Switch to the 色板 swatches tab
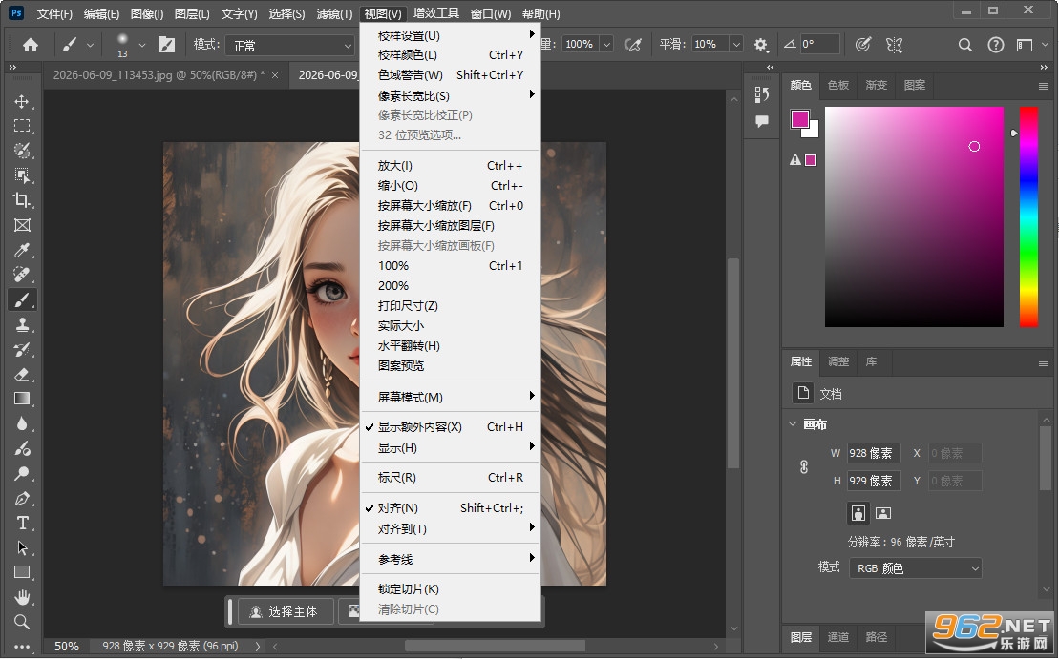The image size is (1059, 659). (x=838, y=85)
